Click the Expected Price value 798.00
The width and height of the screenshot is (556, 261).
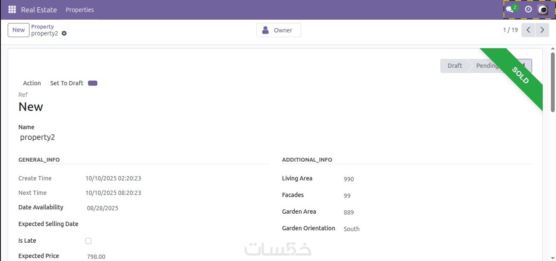point(96,257)
